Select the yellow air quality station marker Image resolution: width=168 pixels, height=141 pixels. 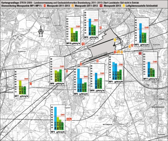pos(115,40)
